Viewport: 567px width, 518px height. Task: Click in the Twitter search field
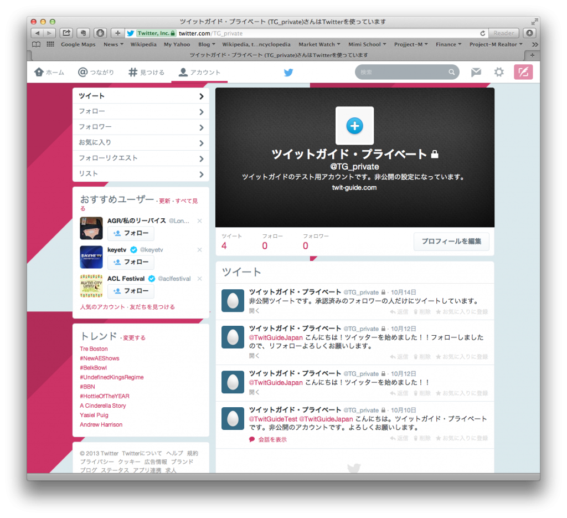[407, 72]
